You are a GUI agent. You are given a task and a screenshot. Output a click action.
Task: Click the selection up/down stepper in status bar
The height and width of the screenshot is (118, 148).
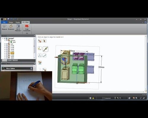[115, 98]
